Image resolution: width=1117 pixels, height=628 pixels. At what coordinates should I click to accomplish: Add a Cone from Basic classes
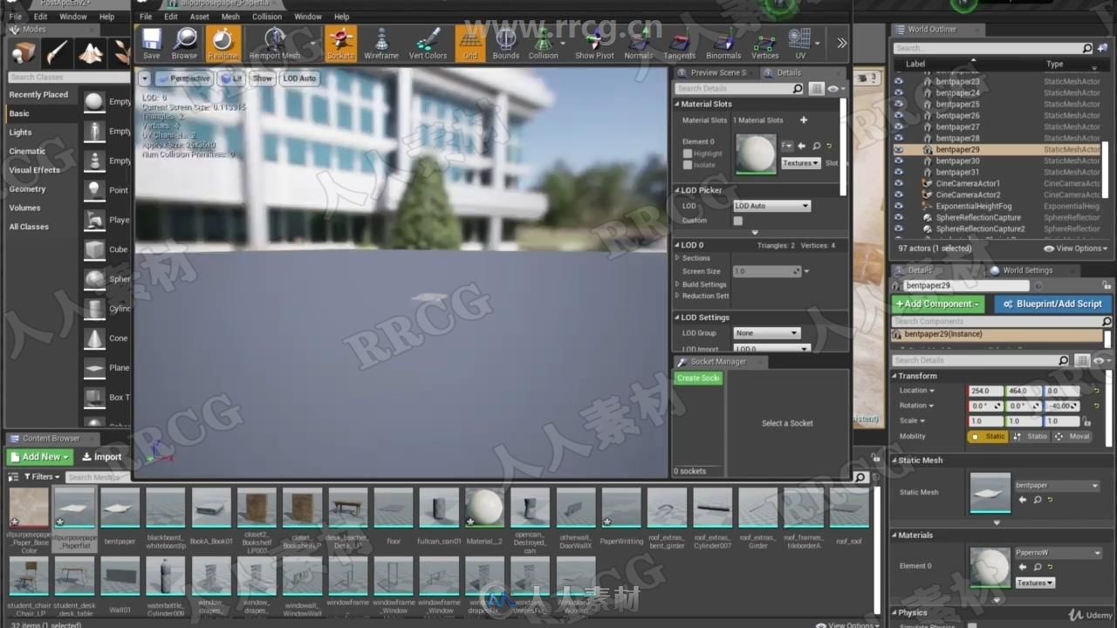pyautogui.click(x=106, y=338)
